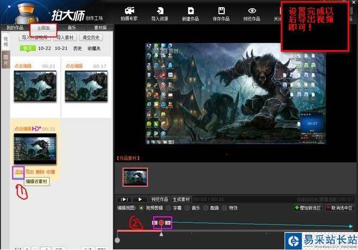
Task: Click the green plus 增加新选区 button
Action: coord(308,208)
